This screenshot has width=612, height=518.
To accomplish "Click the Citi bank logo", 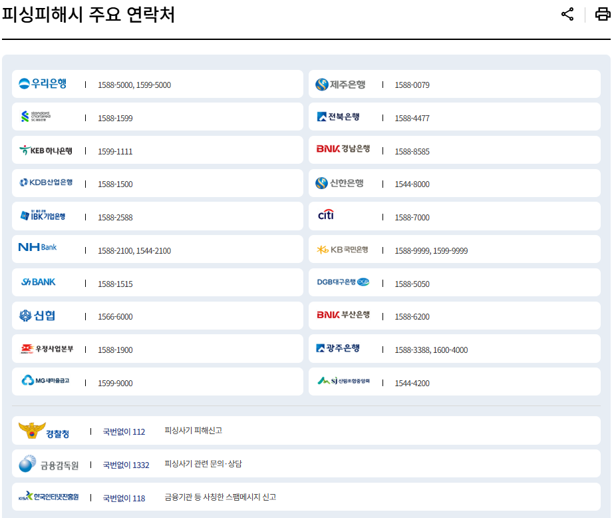I will [x=326, y=216].
